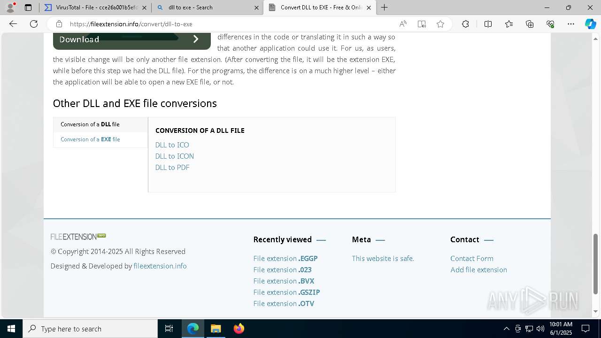Open File Explorer from taskbar

pyautogui.click(x=216, y=329)
